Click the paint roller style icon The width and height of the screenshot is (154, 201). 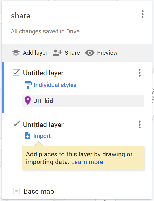pyautogui.click(x=28, y=85)
